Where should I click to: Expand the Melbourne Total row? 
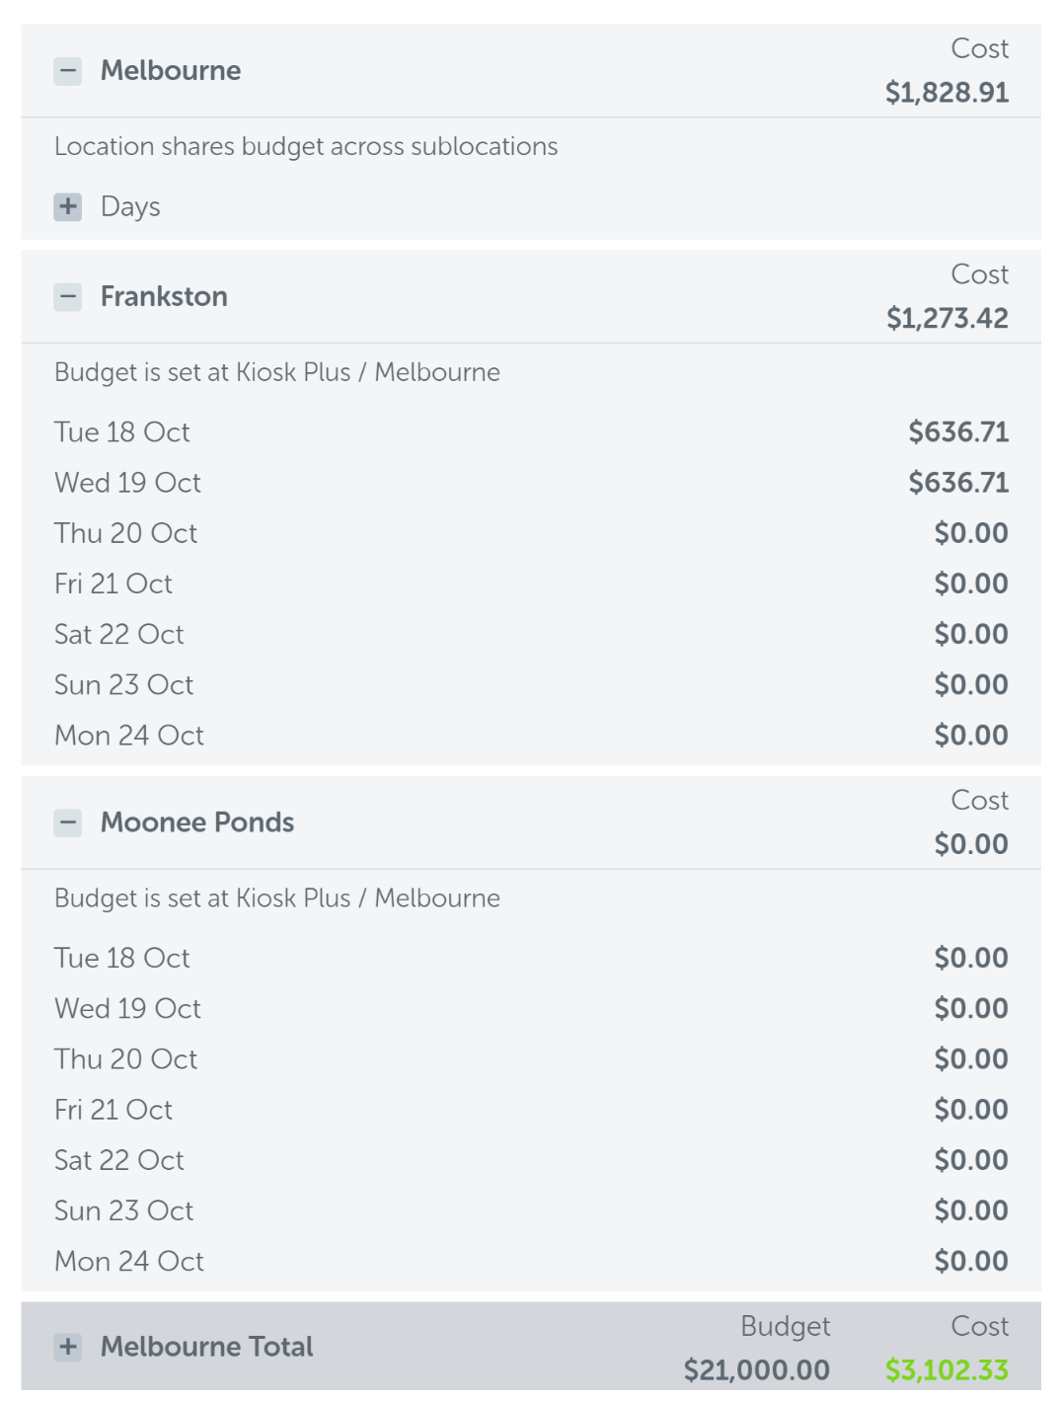click(x=67, y=1347)
